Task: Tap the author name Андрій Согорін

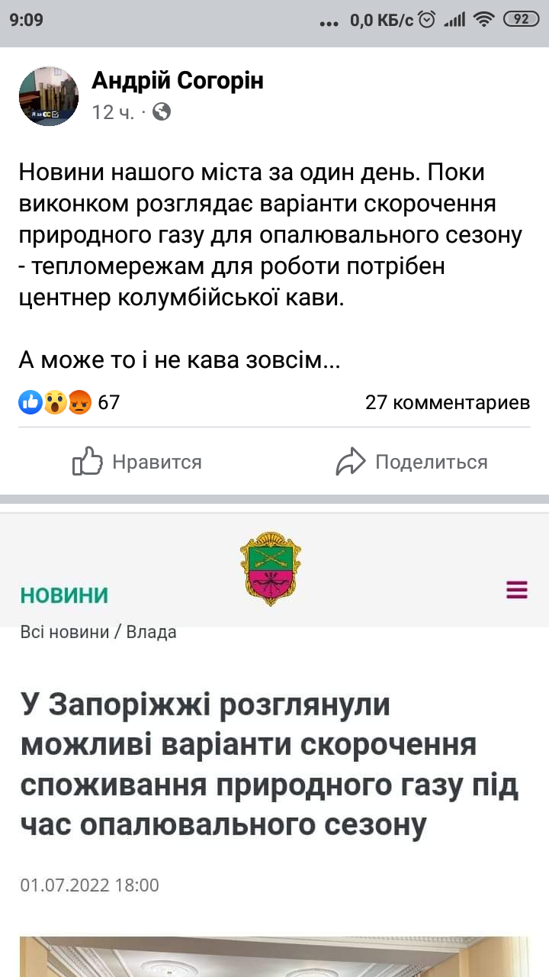Action: point(178,80)
